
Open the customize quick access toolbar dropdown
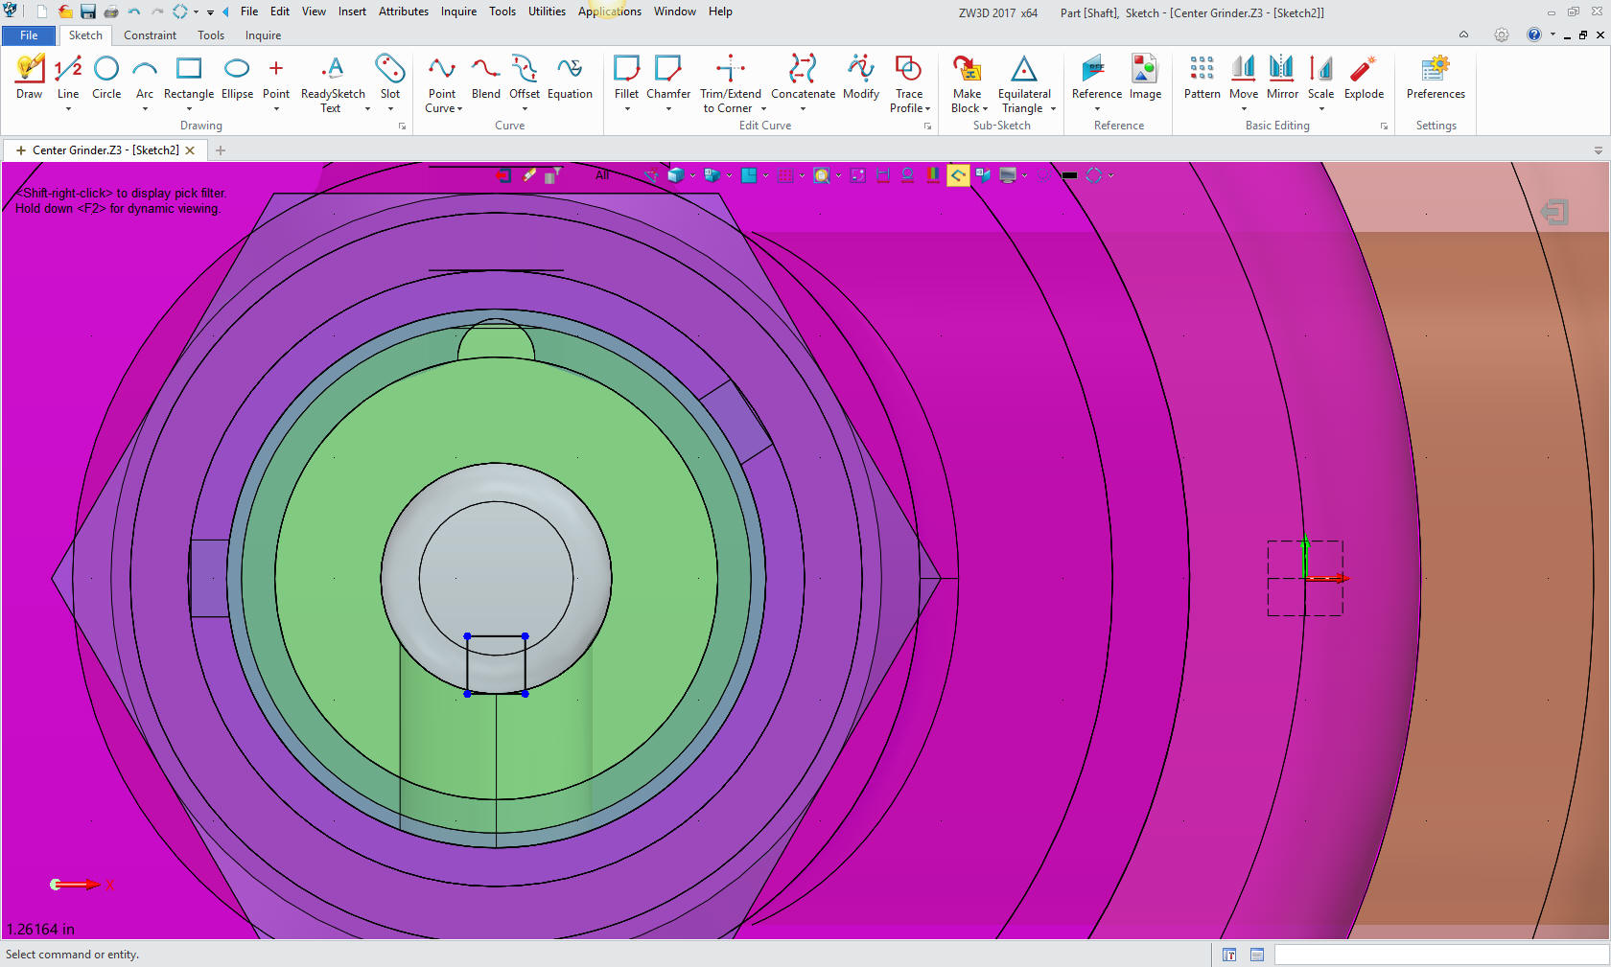pos(210,12)
